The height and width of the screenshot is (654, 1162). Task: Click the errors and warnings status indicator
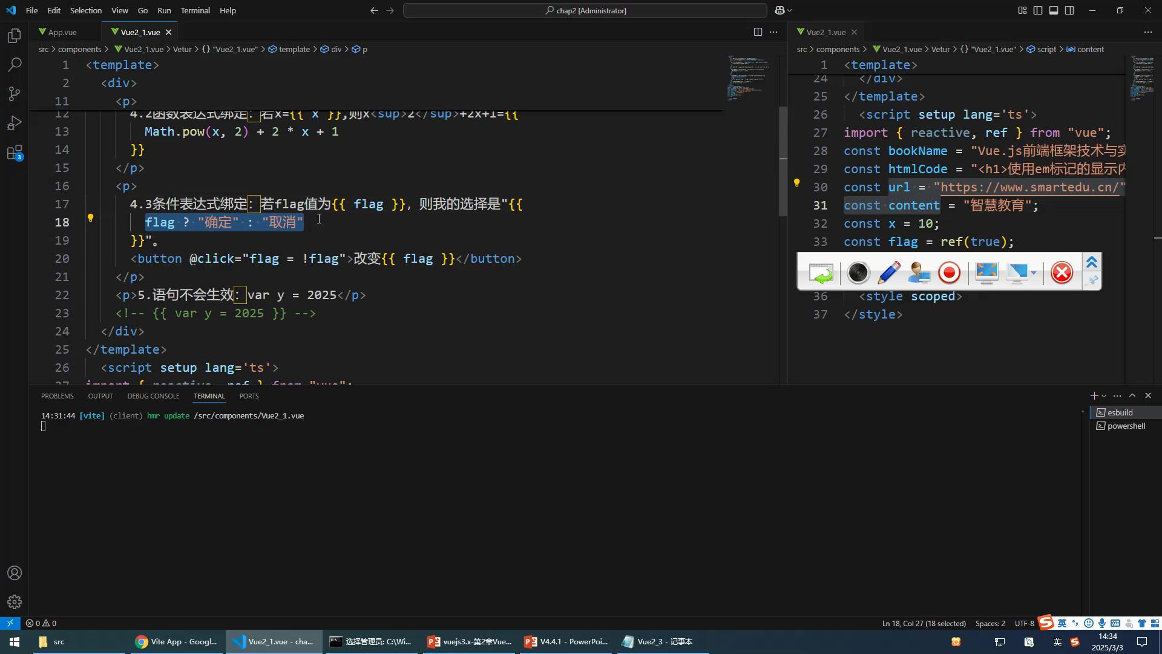pyautogui.click(x=41, y=624)
